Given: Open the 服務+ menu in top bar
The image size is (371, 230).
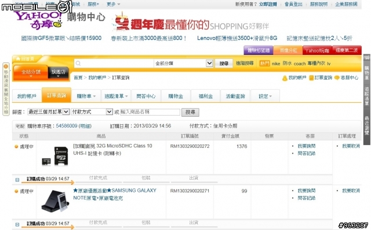Looking at the screenshot, I should (93, 4).
